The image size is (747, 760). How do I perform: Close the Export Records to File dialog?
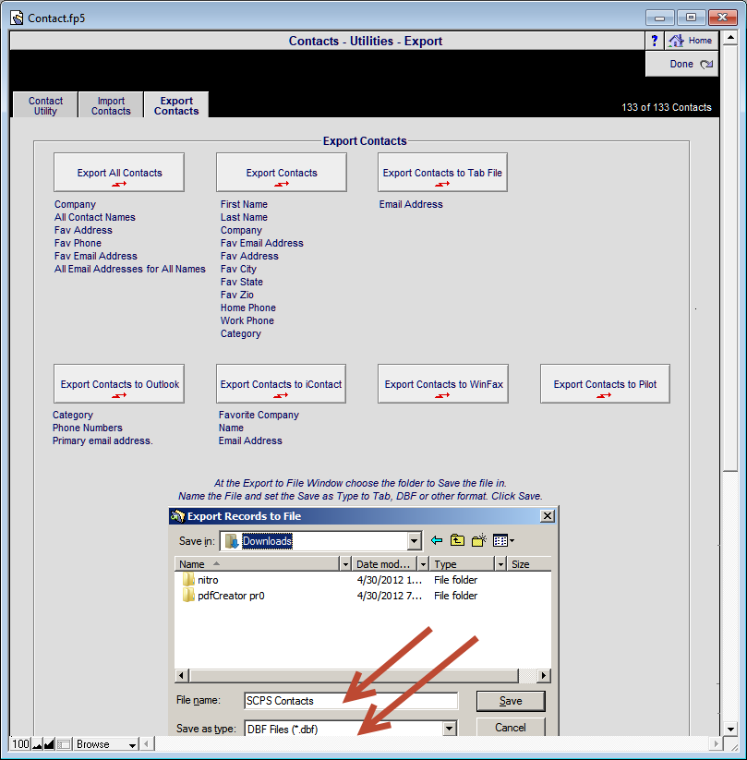(548, 516)
